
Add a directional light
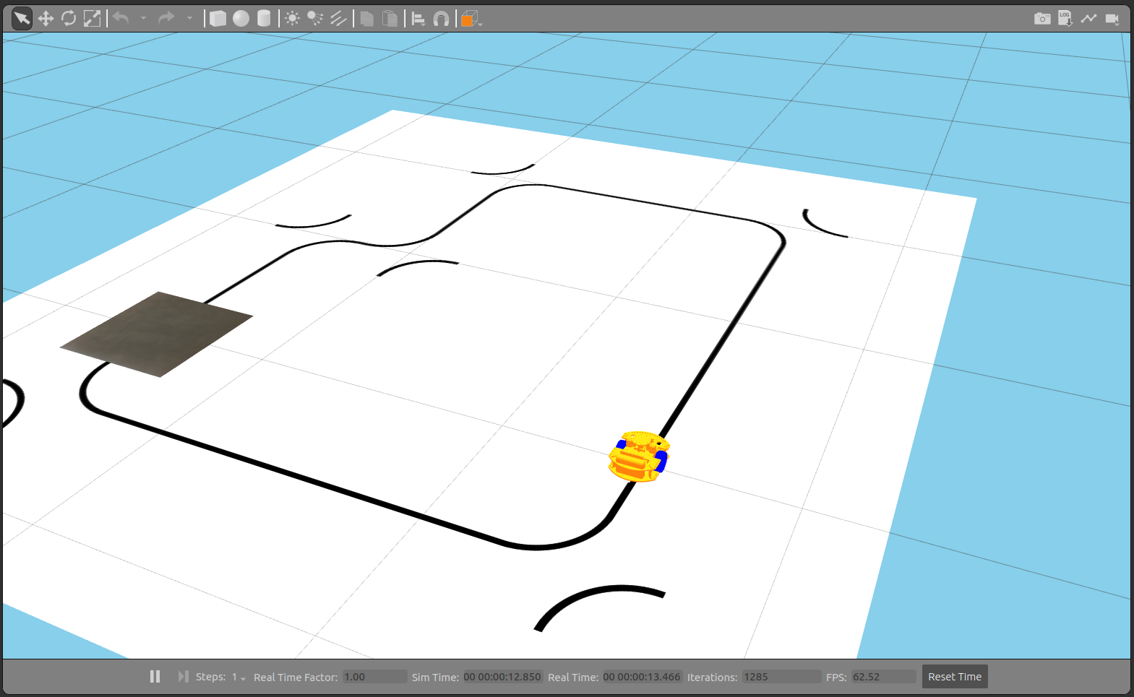(x=338, y=19)
